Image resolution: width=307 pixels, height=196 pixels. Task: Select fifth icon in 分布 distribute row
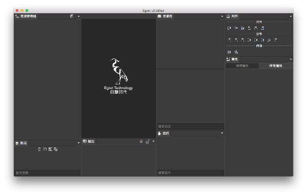tap(256, 40)
